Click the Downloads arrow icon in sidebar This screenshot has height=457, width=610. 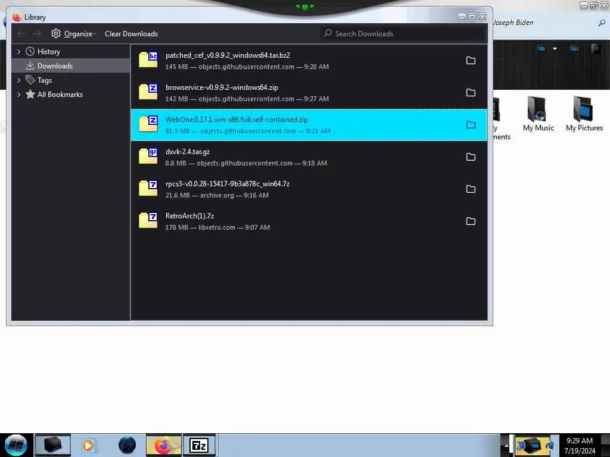pos(30,65)
